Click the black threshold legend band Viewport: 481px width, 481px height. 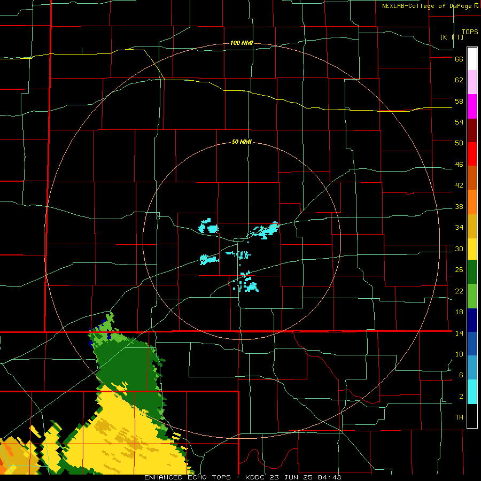tap(472, 416)
